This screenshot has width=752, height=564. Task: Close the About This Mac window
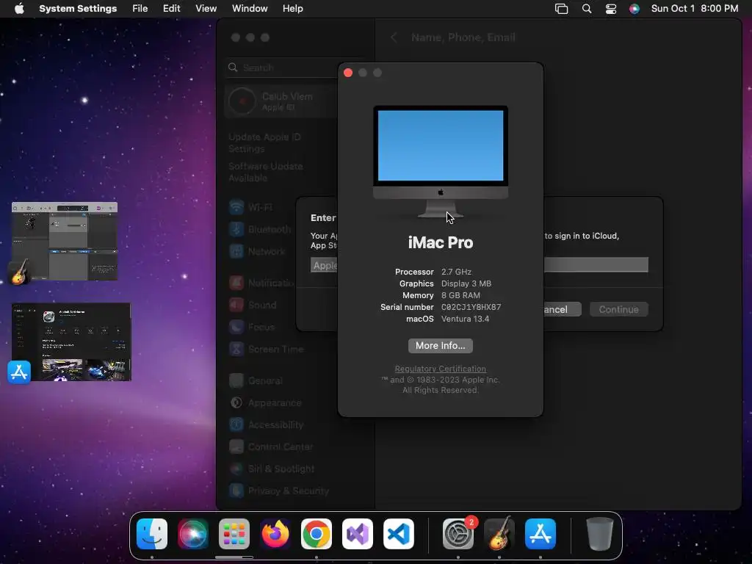348,73
